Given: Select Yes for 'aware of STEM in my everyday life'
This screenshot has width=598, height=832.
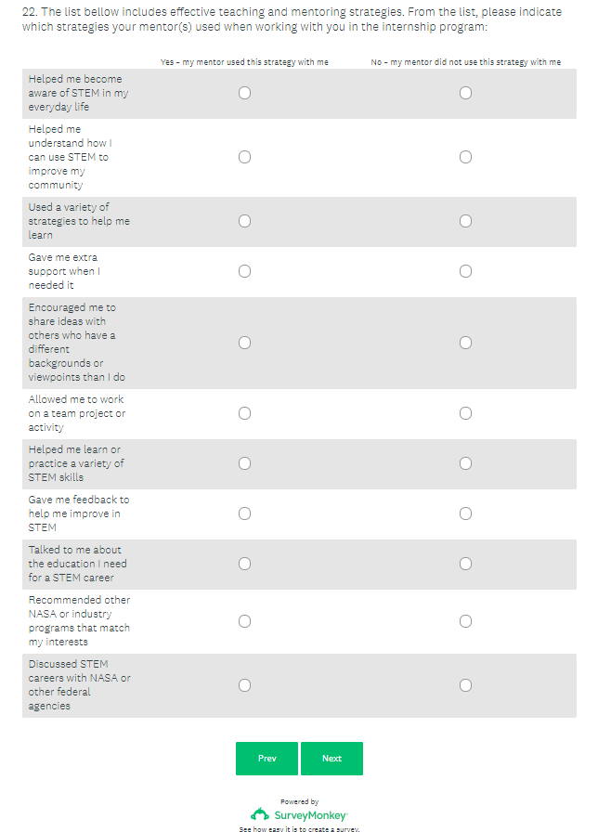Looking at the screenshot, I should pyautogui.click(x=244, y=93).
